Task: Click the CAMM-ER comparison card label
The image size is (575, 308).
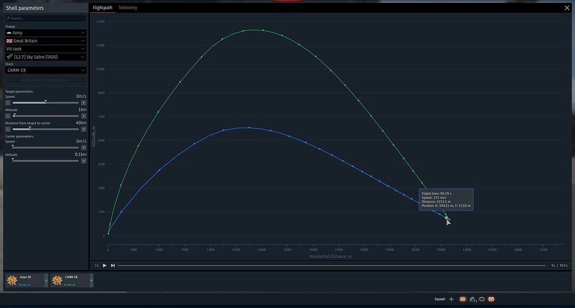Action: (71, 277)
